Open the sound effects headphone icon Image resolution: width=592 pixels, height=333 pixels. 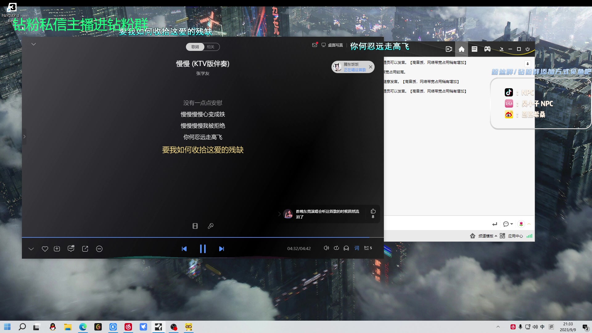(x=346, y=248)
